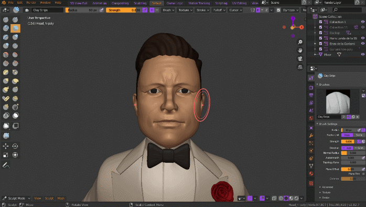Viewport: 366px width, 207px height.
Task: Click the Clay Strips brush preview thumbnail
Action: (x=338, y=102)
